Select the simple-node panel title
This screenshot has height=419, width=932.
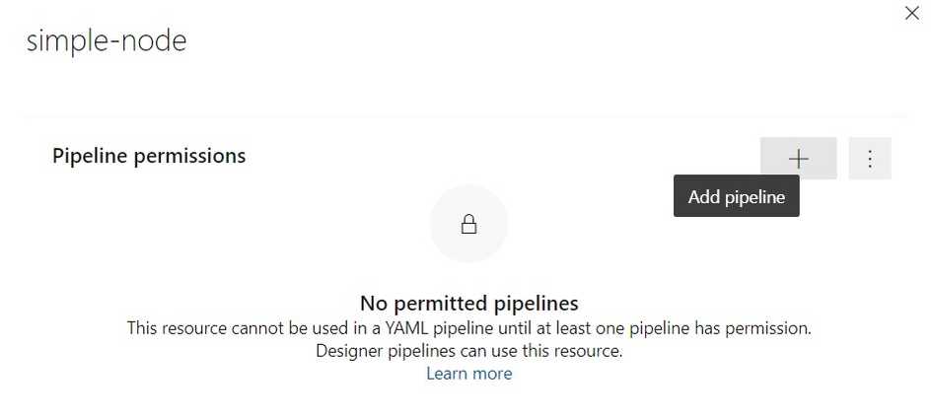[107, 41]
